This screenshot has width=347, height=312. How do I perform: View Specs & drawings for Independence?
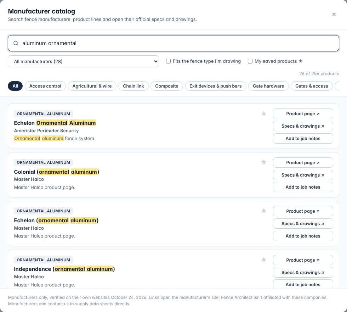(303, 273)
